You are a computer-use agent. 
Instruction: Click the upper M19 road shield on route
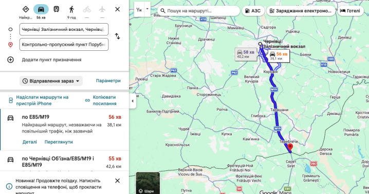tap(274, 89)
